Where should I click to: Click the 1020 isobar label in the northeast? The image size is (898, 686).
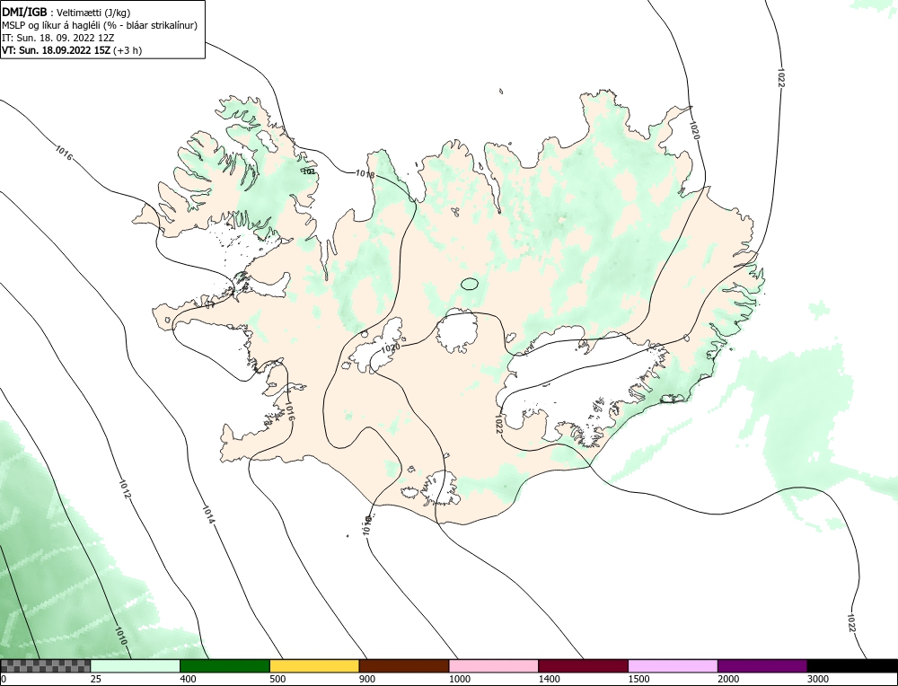tap(695, 130)
